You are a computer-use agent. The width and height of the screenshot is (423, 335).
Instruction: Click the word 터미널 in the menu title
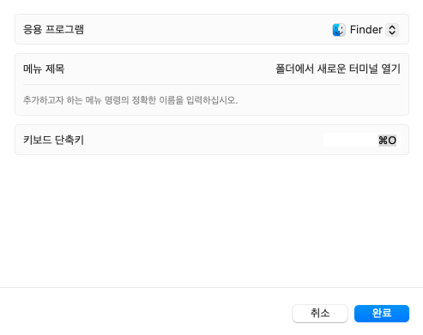(364, 69)
